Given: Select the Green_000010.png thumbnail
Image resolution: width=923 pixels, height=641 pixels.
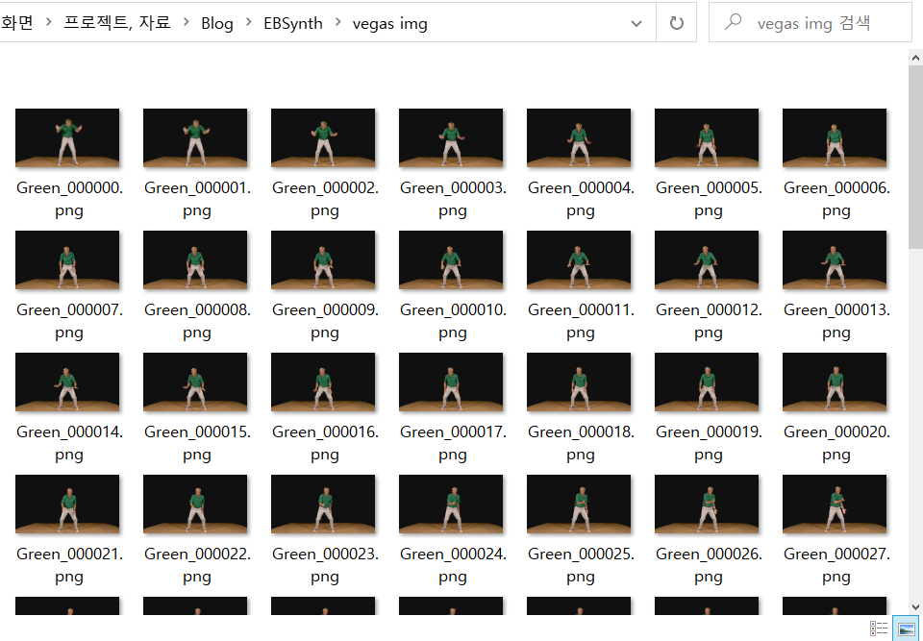Looking at the screenshot, I should point(451,259).
